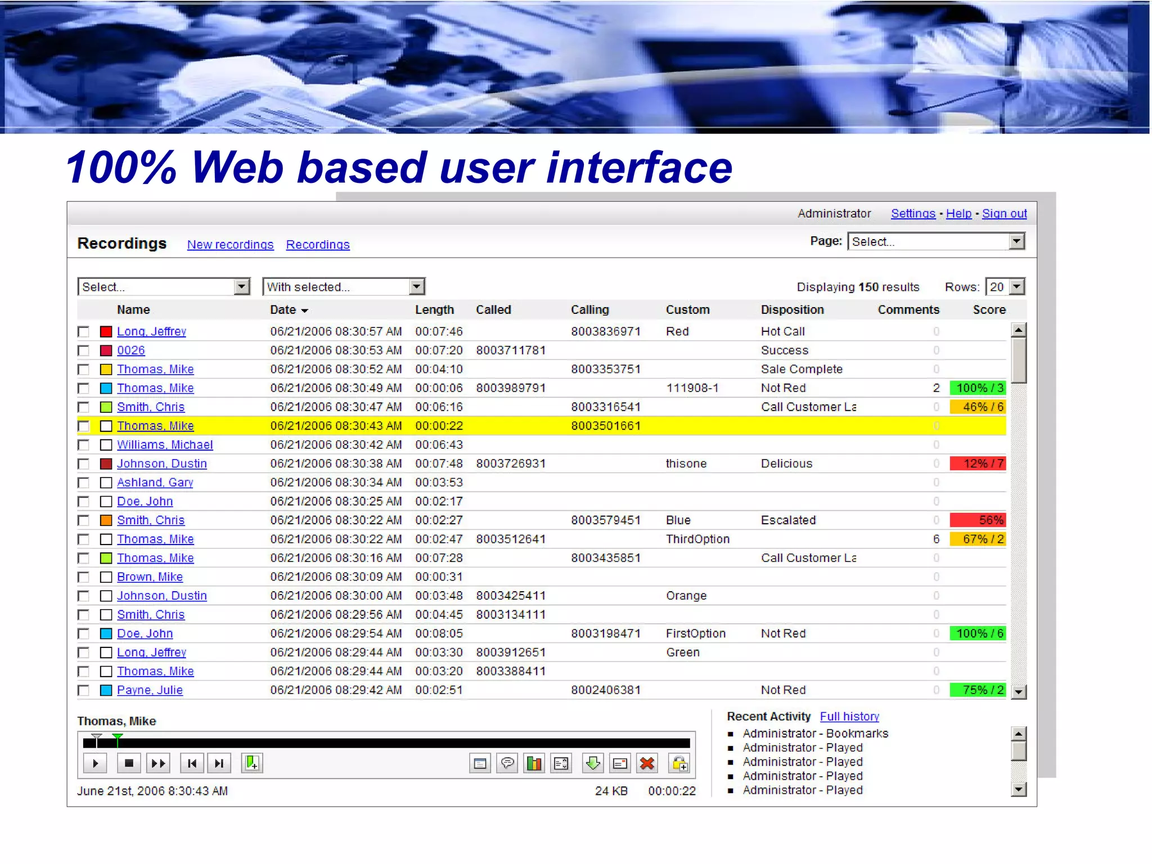Open the With selected... dropdown
The height and width of the screenshot is (864, 1152).
click(344, 287)
